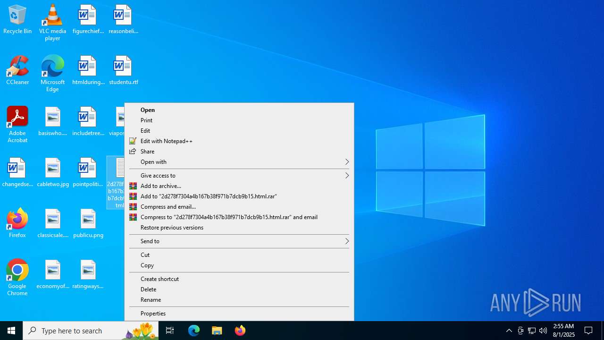Select the Adobe Acrobat desktop shortcut
This screenshot has height=340, width=604.
(17, 125)
